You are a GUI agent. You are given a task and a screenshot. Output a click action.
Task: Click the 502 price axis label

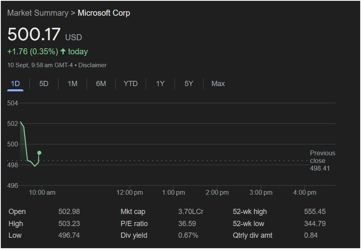[12, 123]
